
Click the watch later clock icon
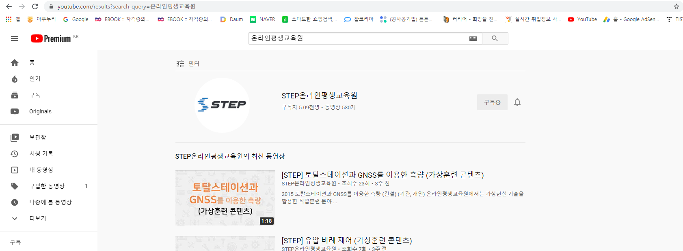click(15, 202)
